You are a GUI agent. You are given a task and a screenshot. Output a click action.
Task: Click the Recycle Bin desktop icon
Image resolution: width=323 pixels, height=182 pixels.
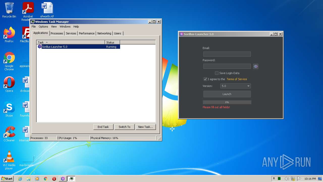[x=9, y=10]
